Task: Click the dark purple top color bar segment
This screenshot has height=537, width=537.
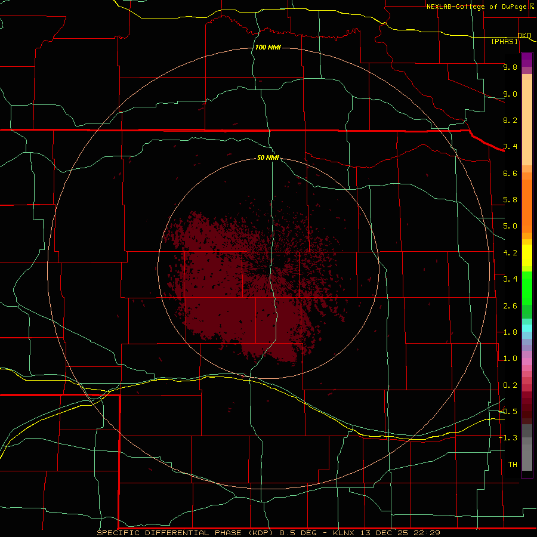Action: click(527, 60)
